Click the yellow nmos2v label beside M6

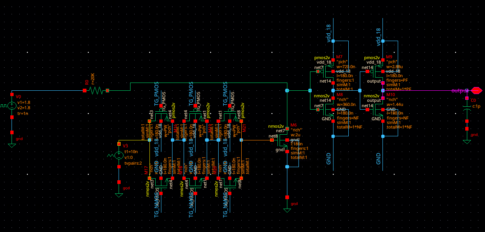coord(276,126)
